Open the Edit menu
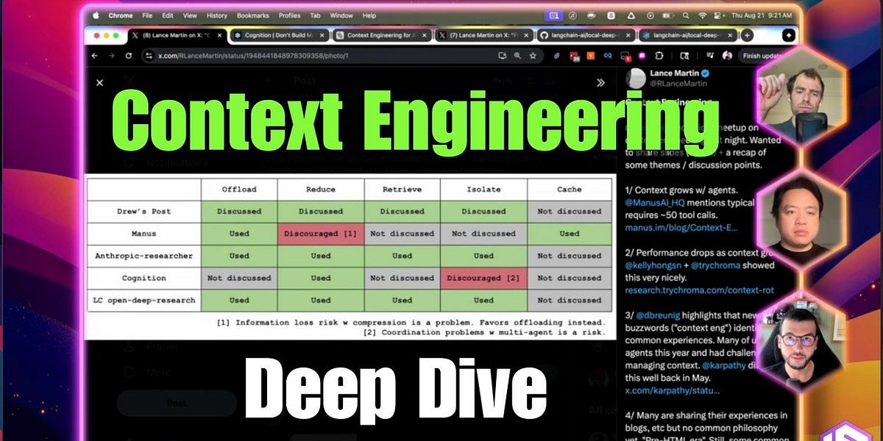 pos(168,15)
